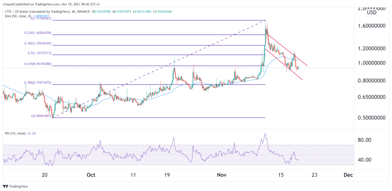Click the 0.50000000 price axis label
Image resolution: width=392 pixels, height=191 pixels.
click(371, 118)
